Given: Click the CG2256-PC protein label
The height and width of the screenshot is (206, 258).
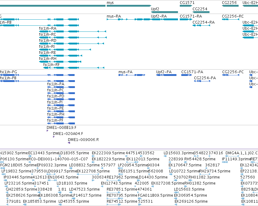Looking at the screenshot, I should pos(233,72).
